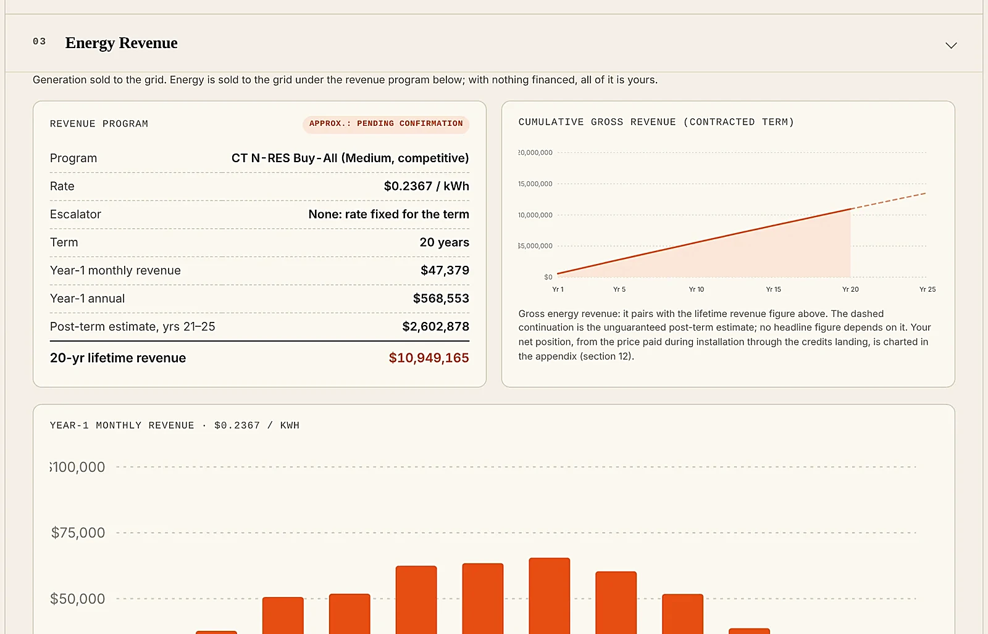Click the '$75,000' axis label in monthly chart
The image size is (988, 634).
(78, 533)
